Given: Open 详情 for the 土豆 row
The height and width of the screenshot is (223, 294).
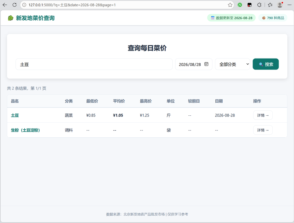Looking at the screenshot, I should (263, 115).
